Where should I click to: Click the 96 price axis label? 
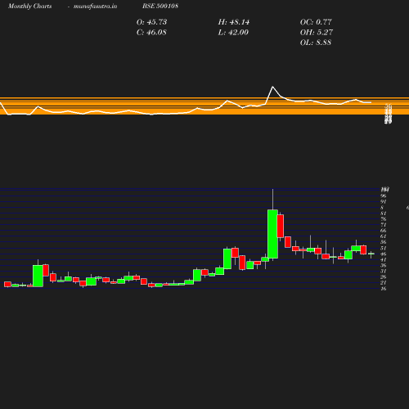384,196
